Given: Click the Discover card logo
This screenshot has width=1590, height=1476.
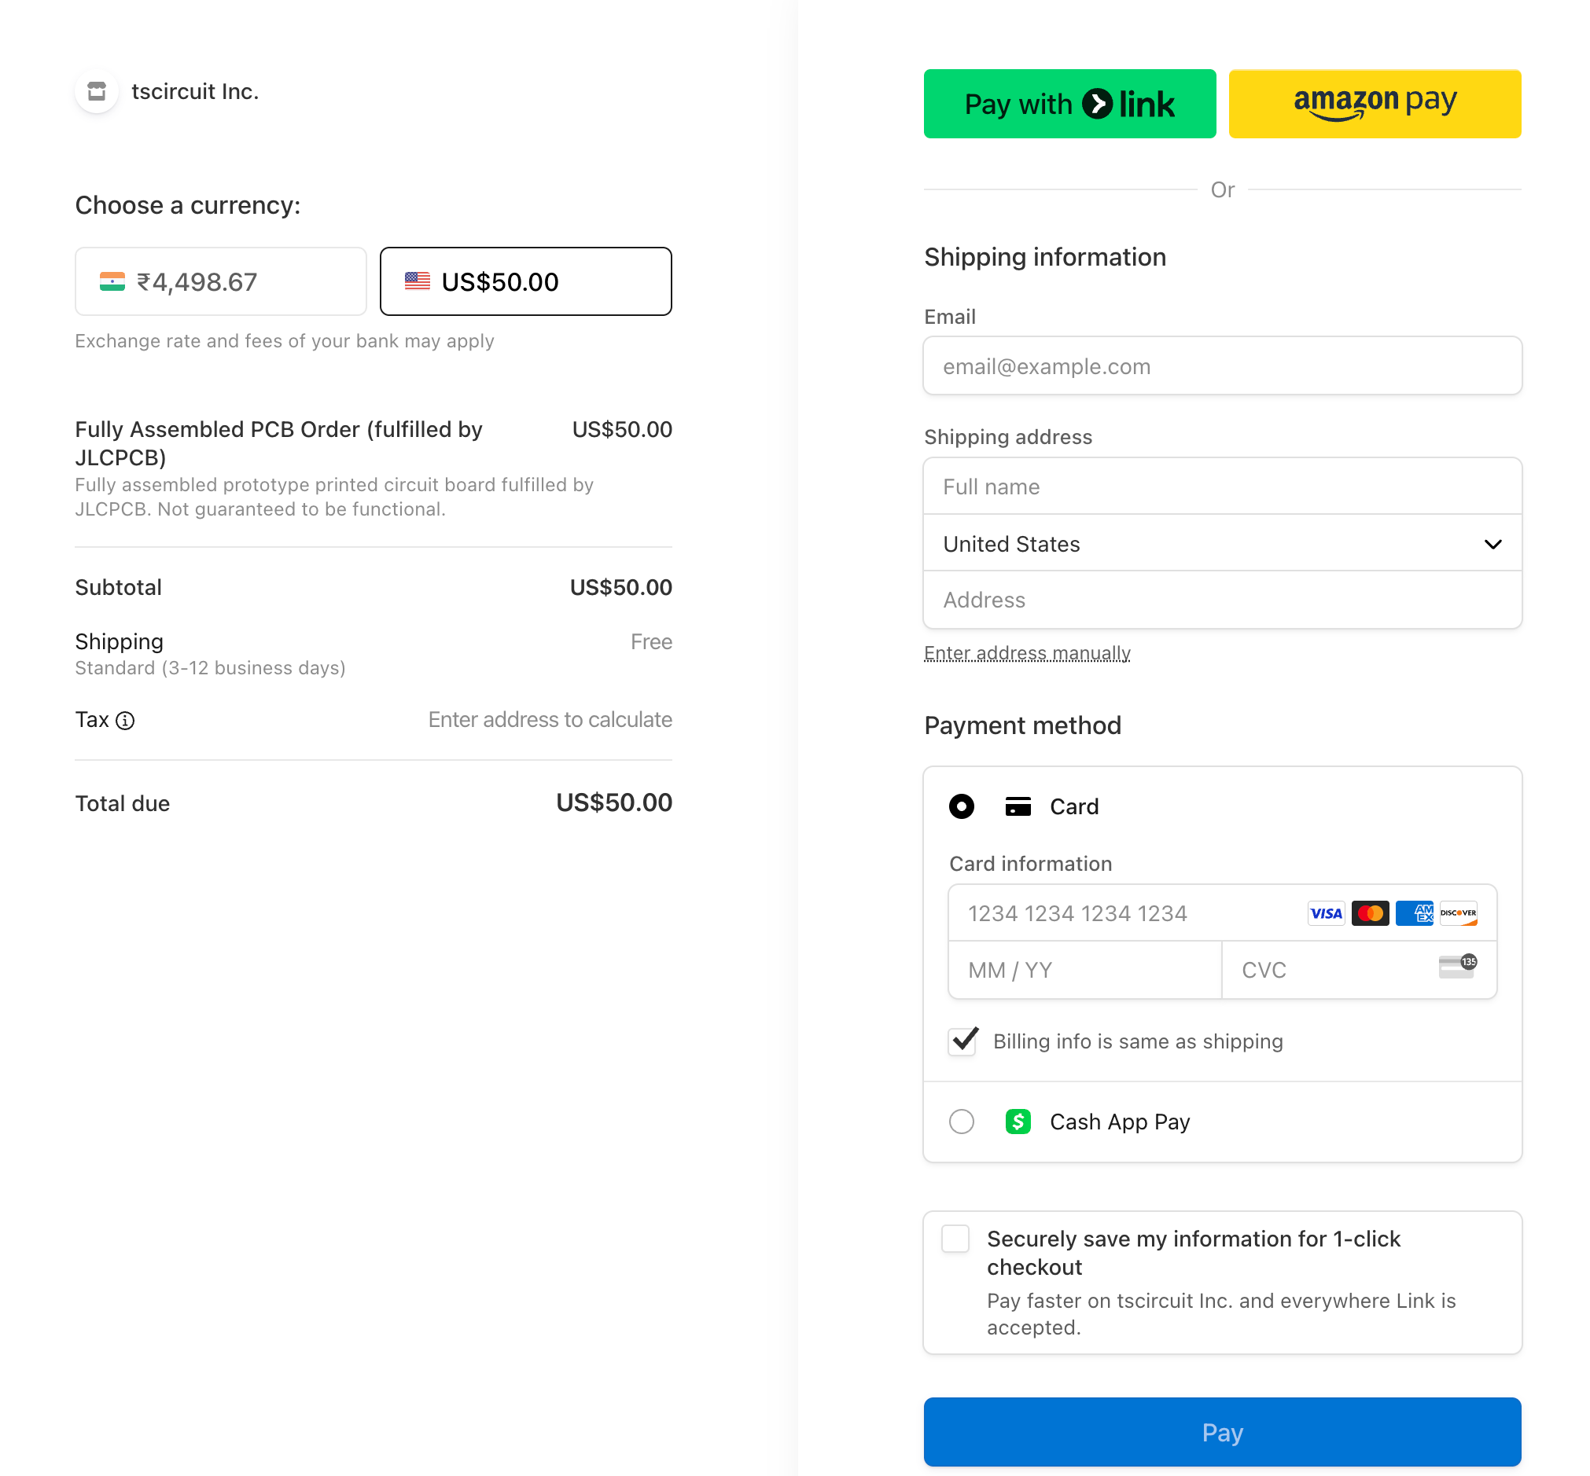Looking at the screenshot, I should click(1457, 913).
